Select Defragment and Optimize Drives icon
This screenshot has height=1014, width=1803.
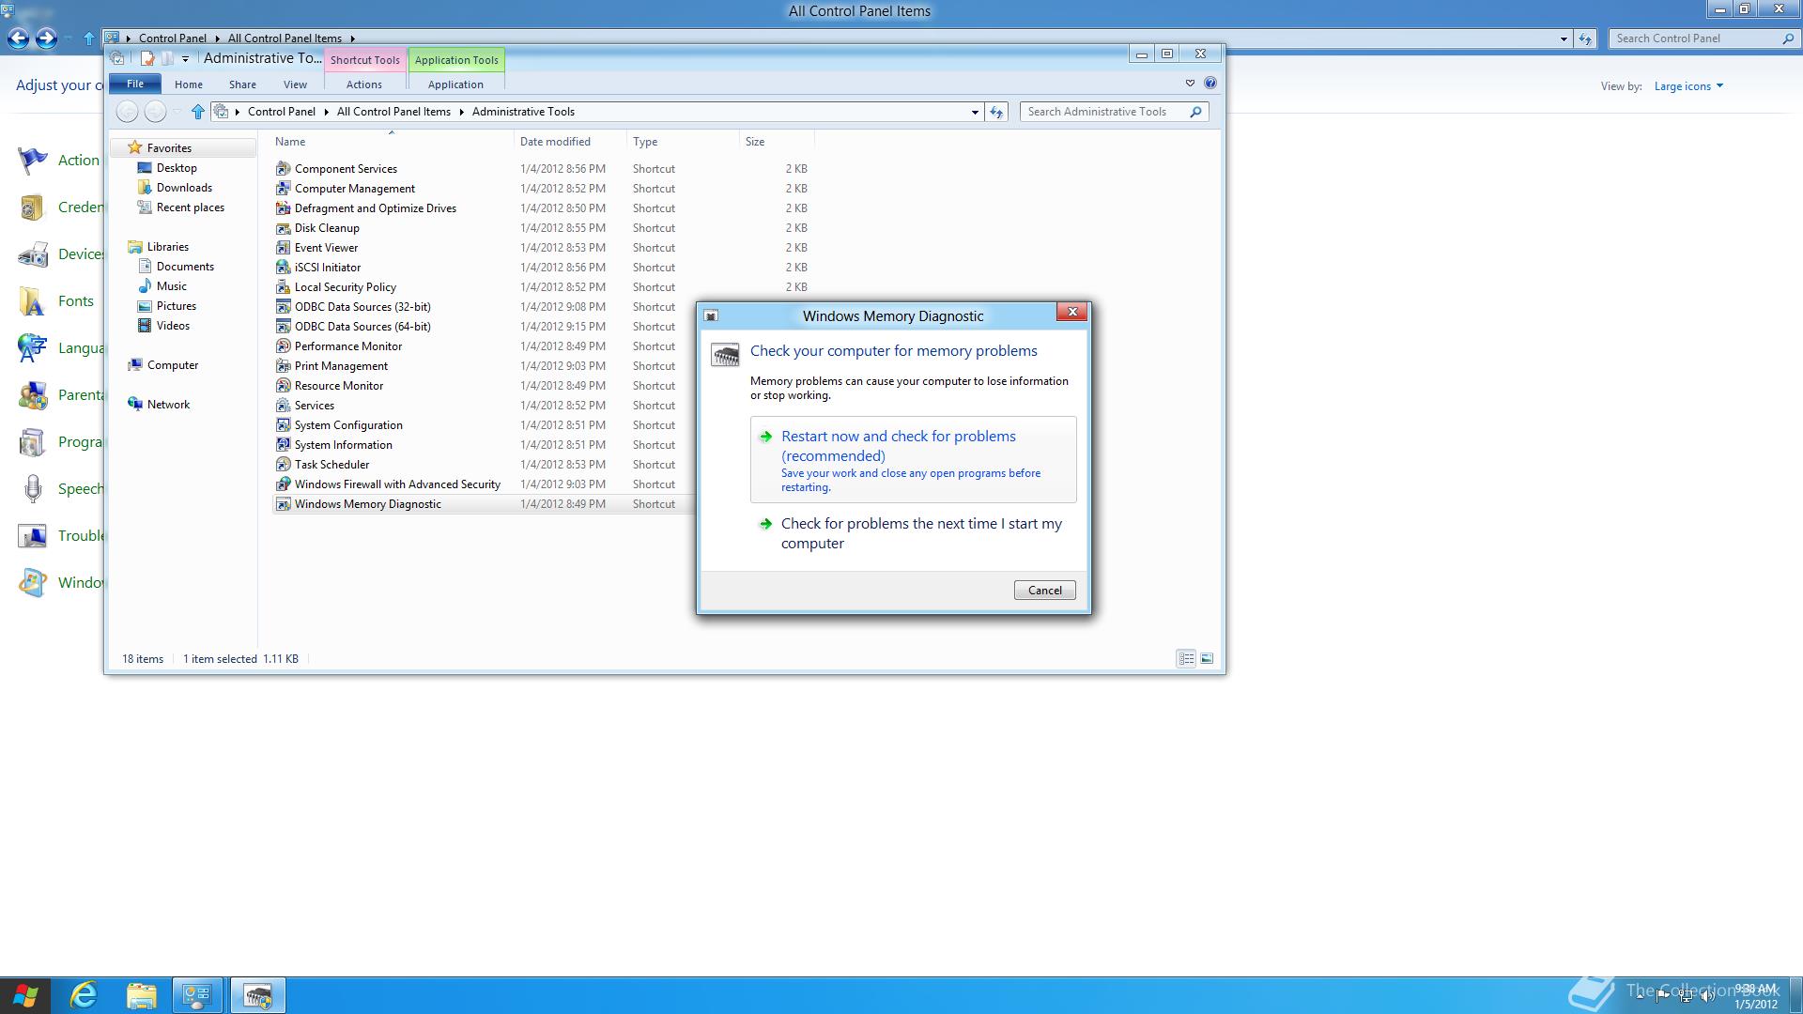point(283,208)
